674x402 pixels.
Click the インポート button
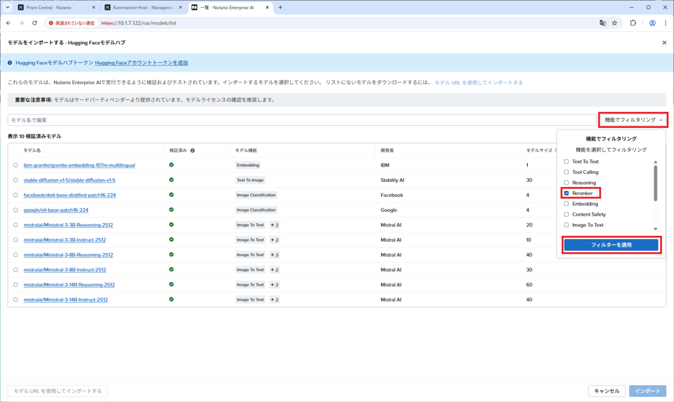click(648, 391)
